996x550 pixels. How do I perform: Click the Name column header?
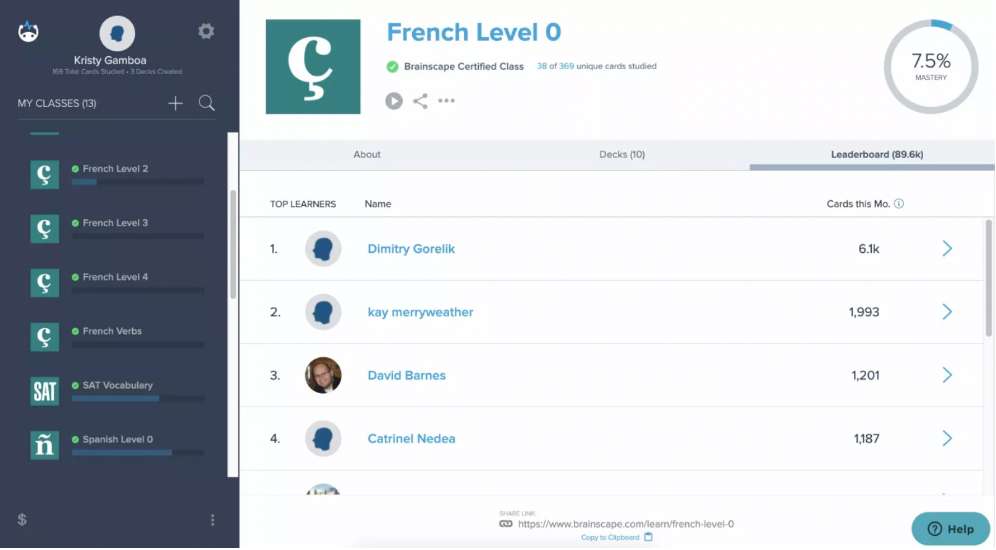(378, 204)
